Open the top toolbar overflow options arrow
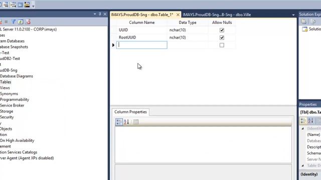The width and height of the screenshot is (321, 180). [33, 5]
